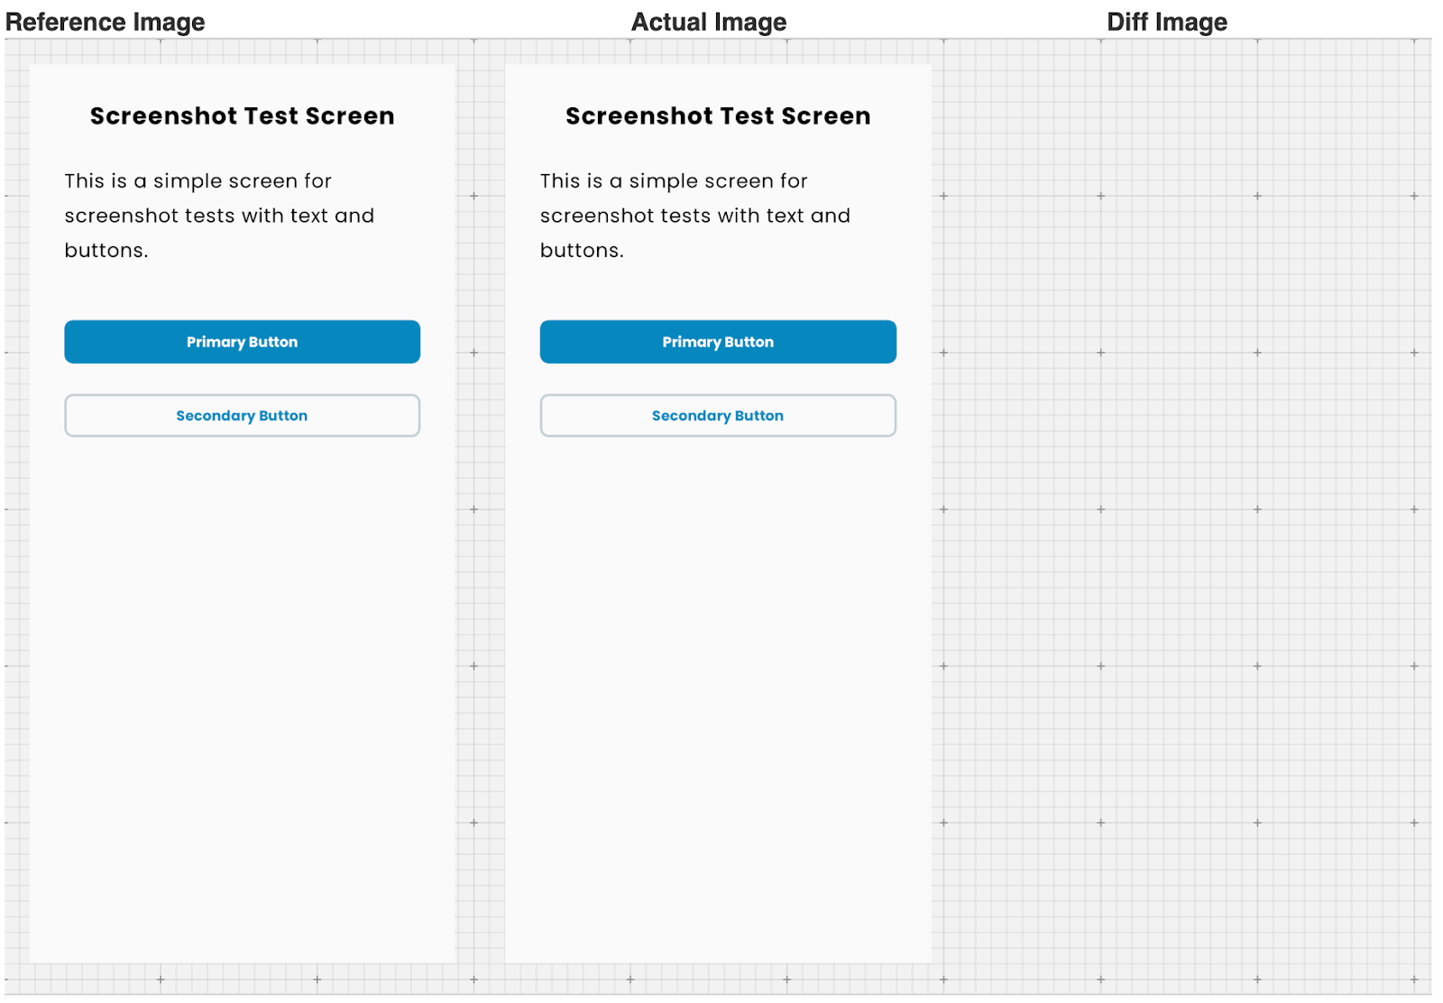This screenshot has height=1003, width=1443.
Task: Click "This is a simple screen for" in Actual Image
Action: click(674, 181)
